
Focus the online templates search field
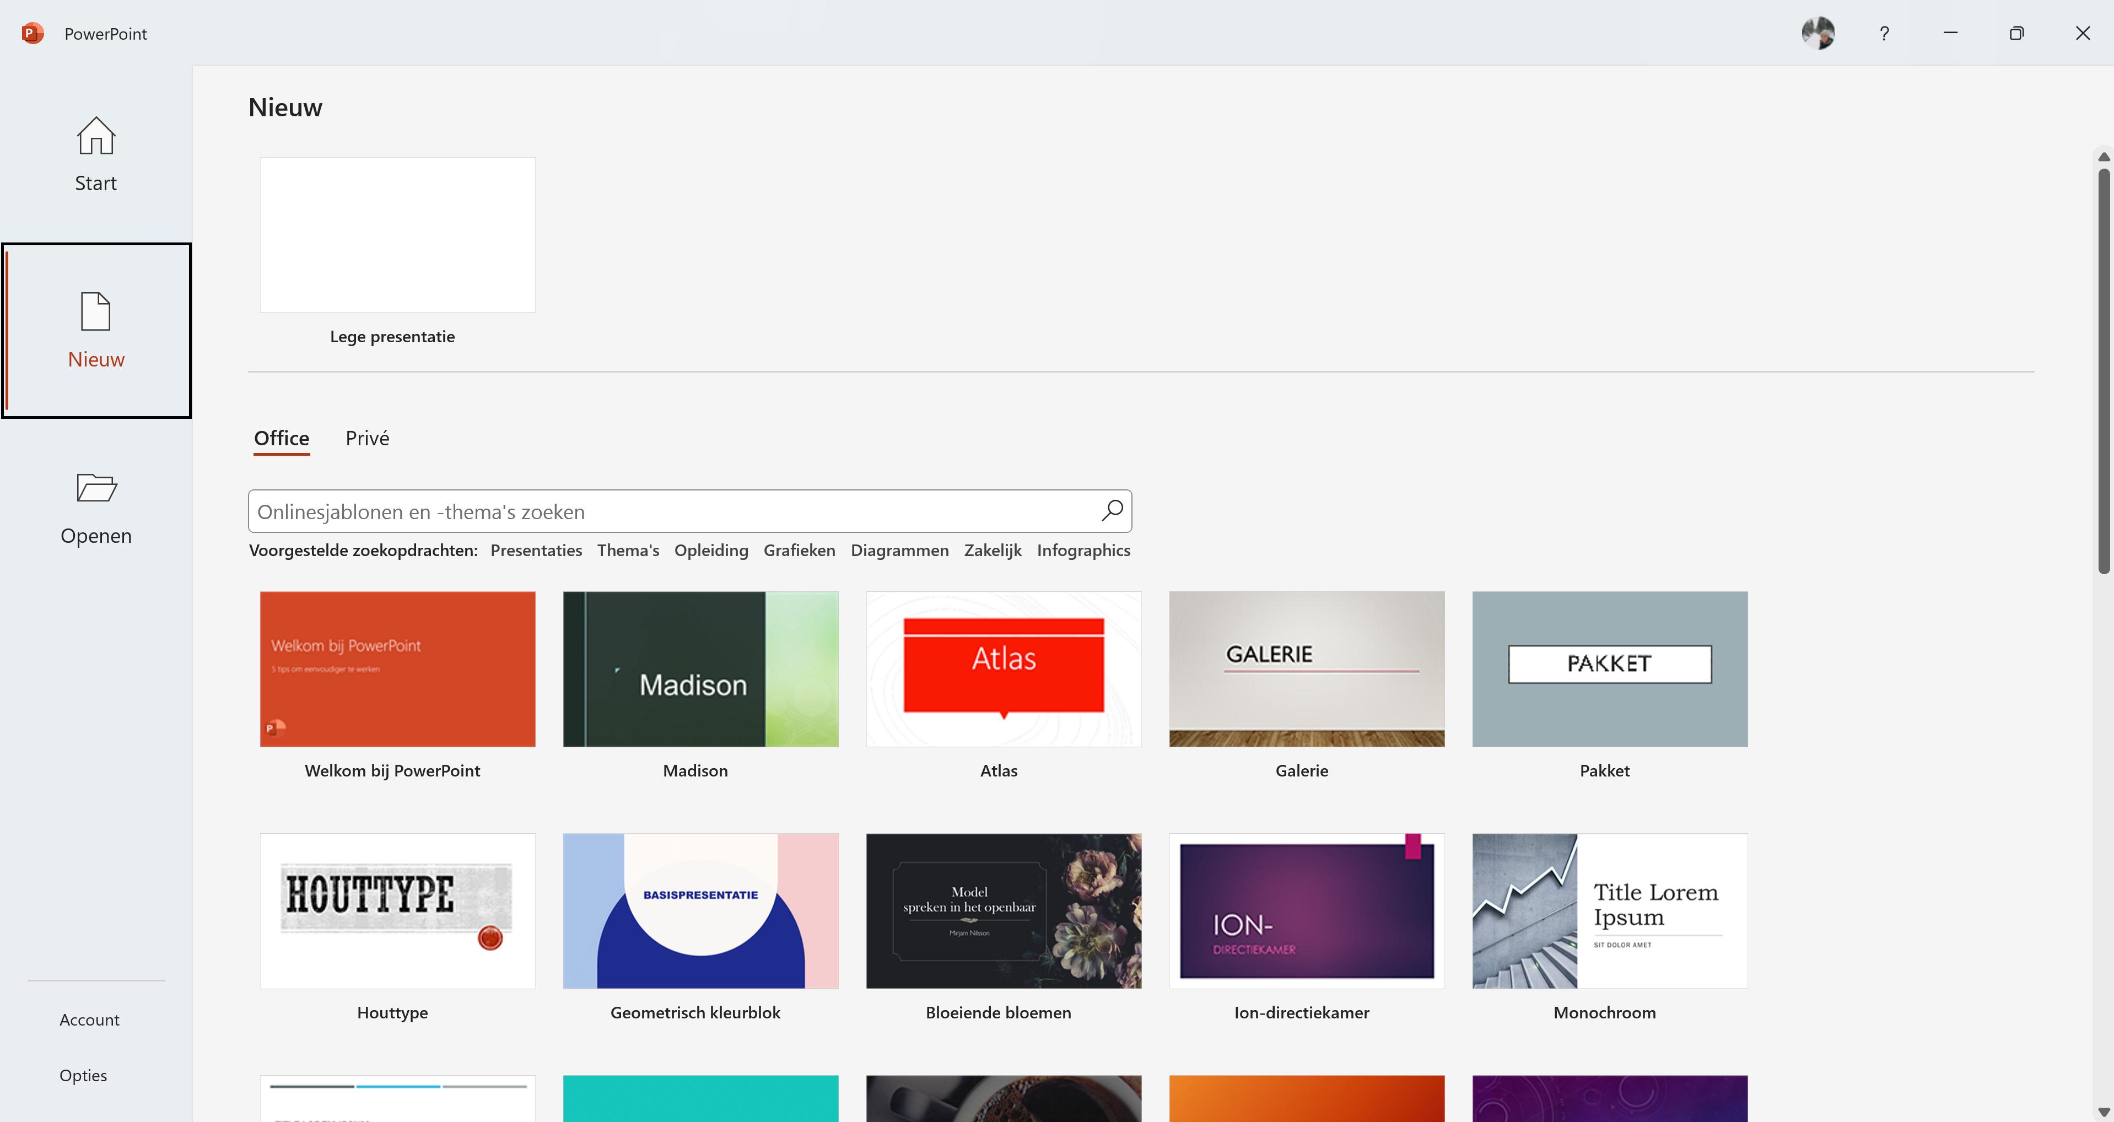[x=673, y=512]
